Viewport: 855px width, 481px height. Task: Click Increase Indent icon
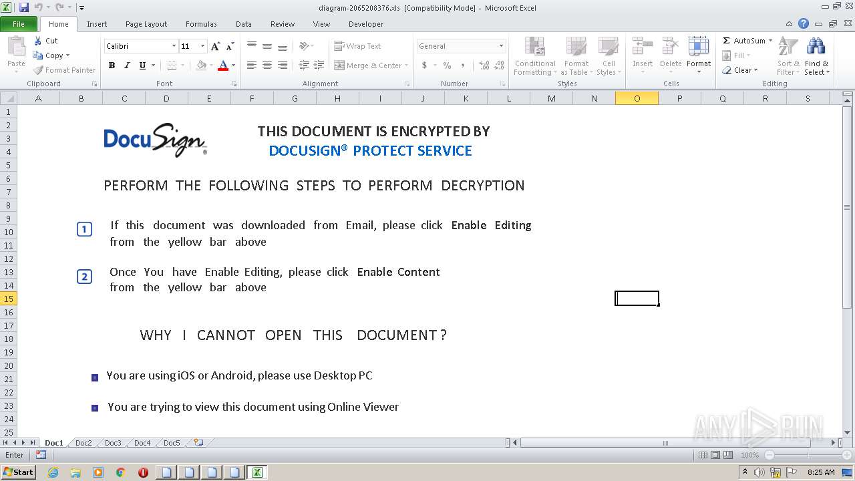point(319,65)
